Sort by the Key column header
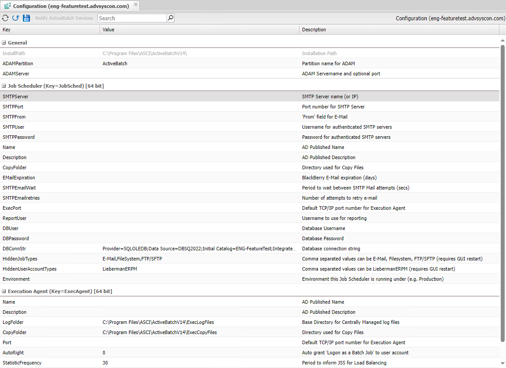Viewport: 506px width, 368px height. pos(50,30)
